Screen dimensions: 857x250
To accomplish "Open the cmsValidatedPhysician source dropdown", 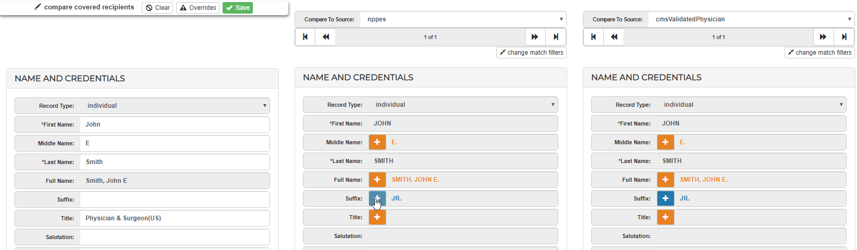I will [x=751, y=19].
